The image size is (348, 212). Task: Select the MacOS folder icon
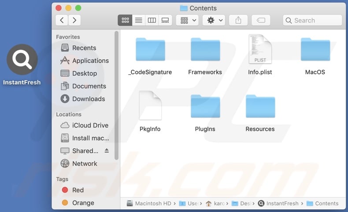pyautogui.click(x=315, y=49)
